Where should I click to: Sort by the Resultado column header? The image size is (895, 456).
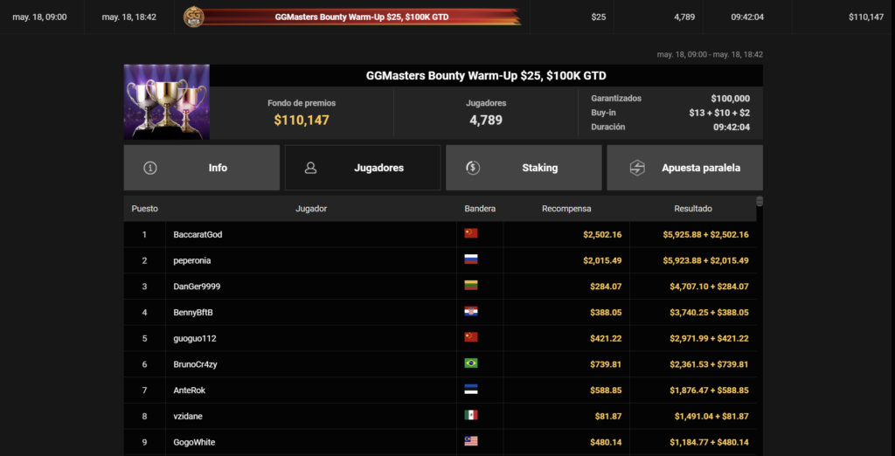coord(693,209)
